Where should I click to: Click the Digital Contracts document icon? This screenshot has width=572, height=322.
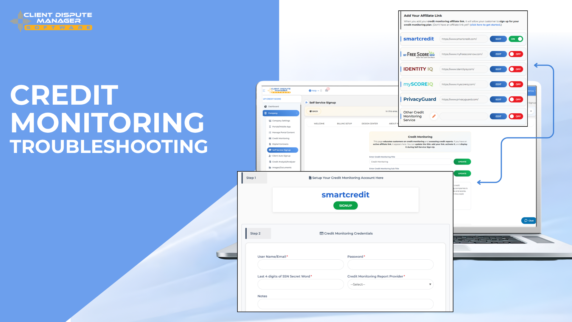tap(270, 144)
